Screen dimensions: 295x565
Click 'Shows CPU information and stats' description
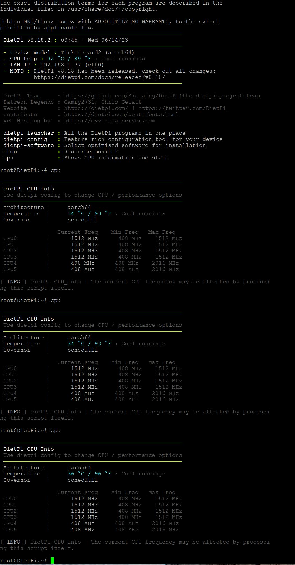pos(116,158)
